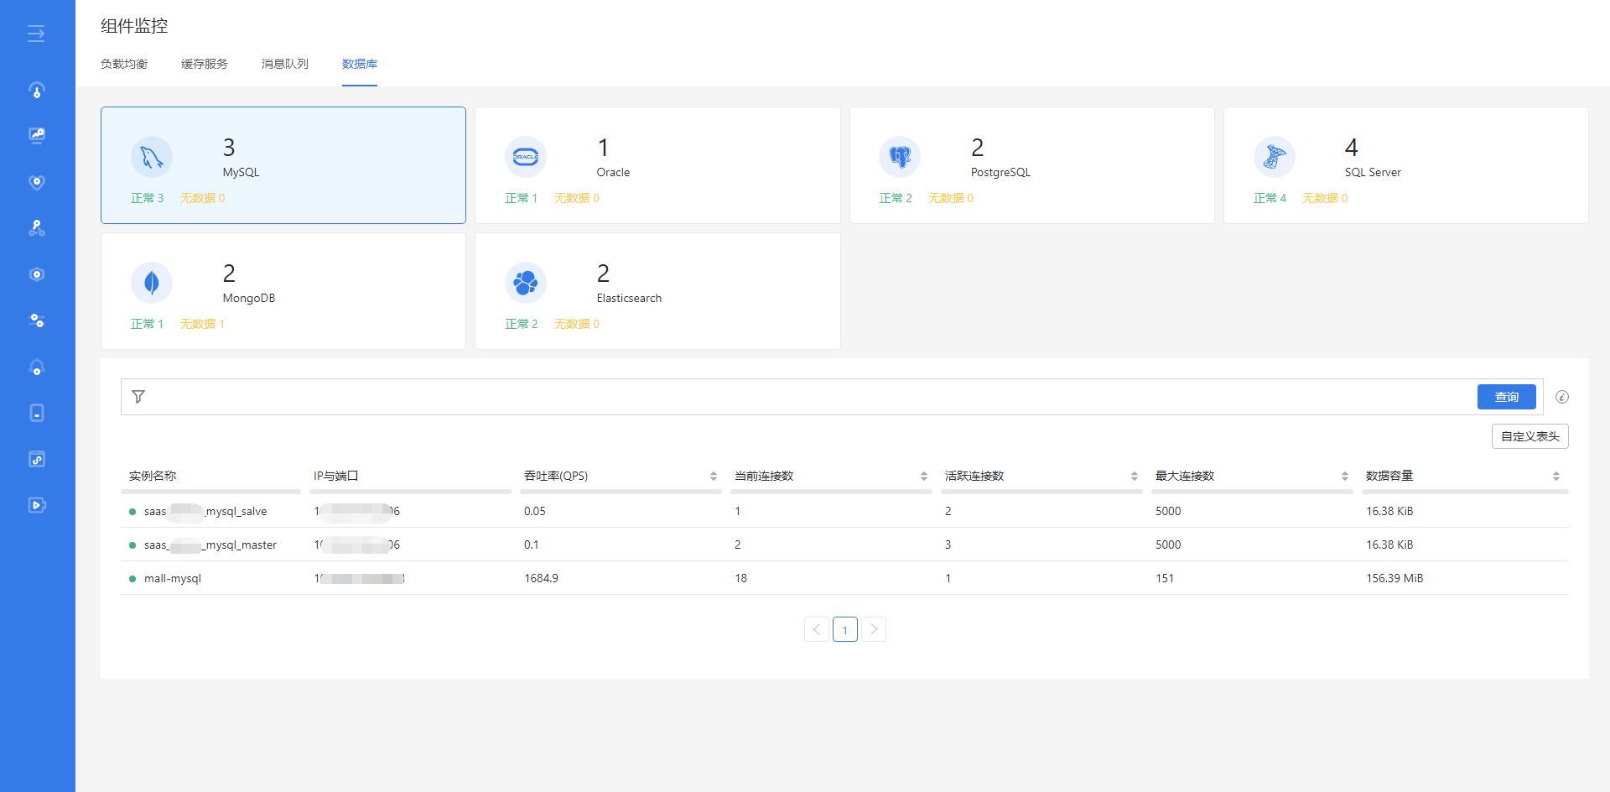Select the MySQL database card
The height and width of the screenshot is (792, 1610).
coord(283,165)
